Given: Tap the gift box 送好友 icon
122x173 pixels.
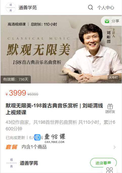Looking at the screenshot, I should tap(110, 106).
